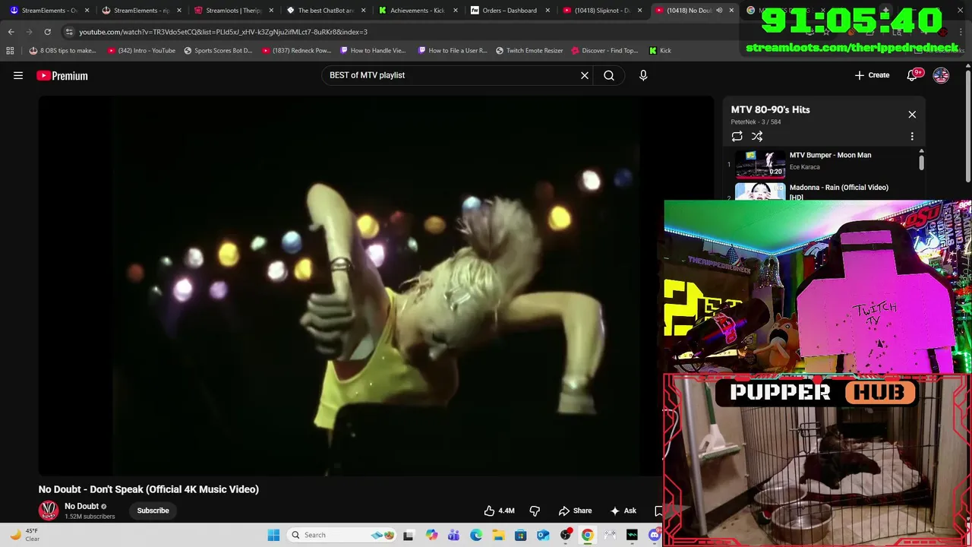Open Kick bookmark

(660, 50)
